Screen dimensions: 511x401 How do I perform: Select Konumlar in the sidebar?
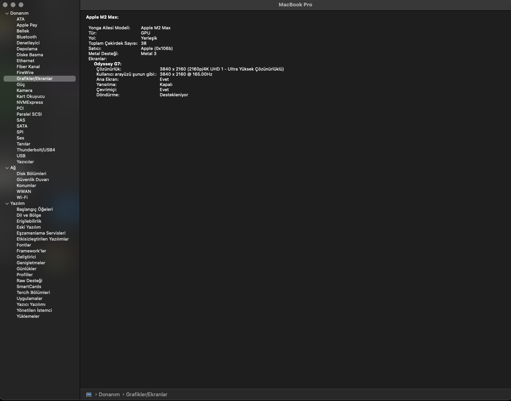[26, 185]
